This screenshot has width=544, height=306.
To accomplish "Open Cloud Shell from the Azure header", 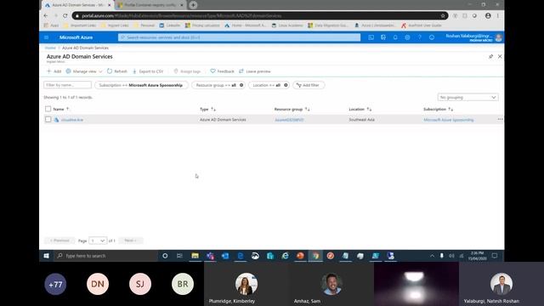I will tap(371, 37).
